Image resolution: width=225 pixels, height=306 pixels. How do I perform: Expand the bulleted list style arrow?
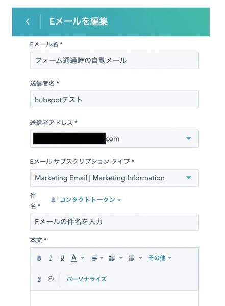point(121,258)
